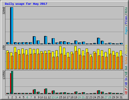Click the 159 axis value label
The image size is (129, 100).
(x=4, y=47)
